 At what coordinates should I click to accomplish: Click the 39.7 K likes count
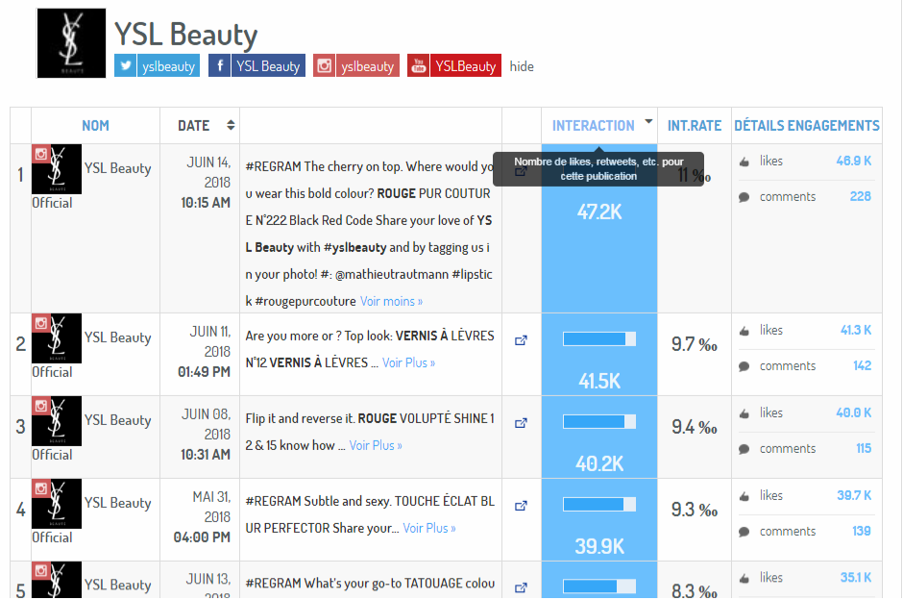854,496
